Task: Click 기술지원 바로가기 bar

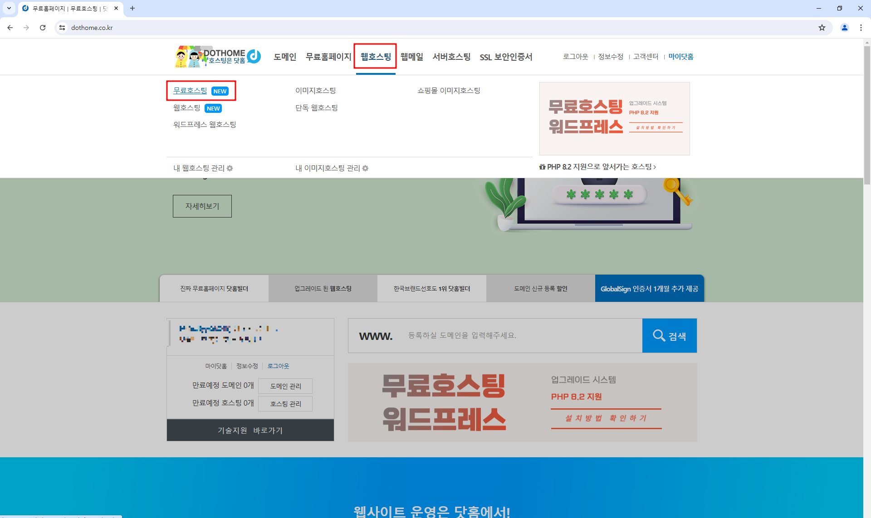Action: click(x=250, y=430)
